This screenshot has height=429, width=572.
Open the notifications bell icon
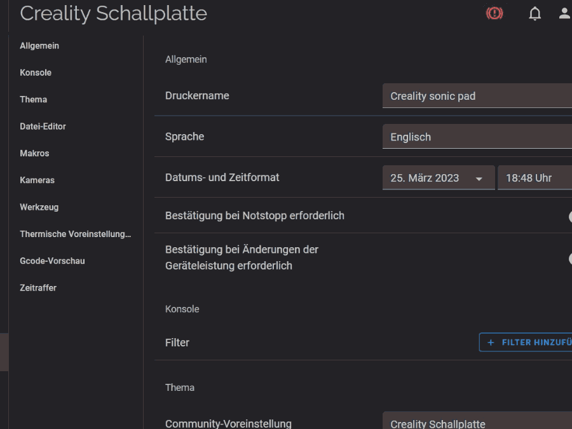535,13
